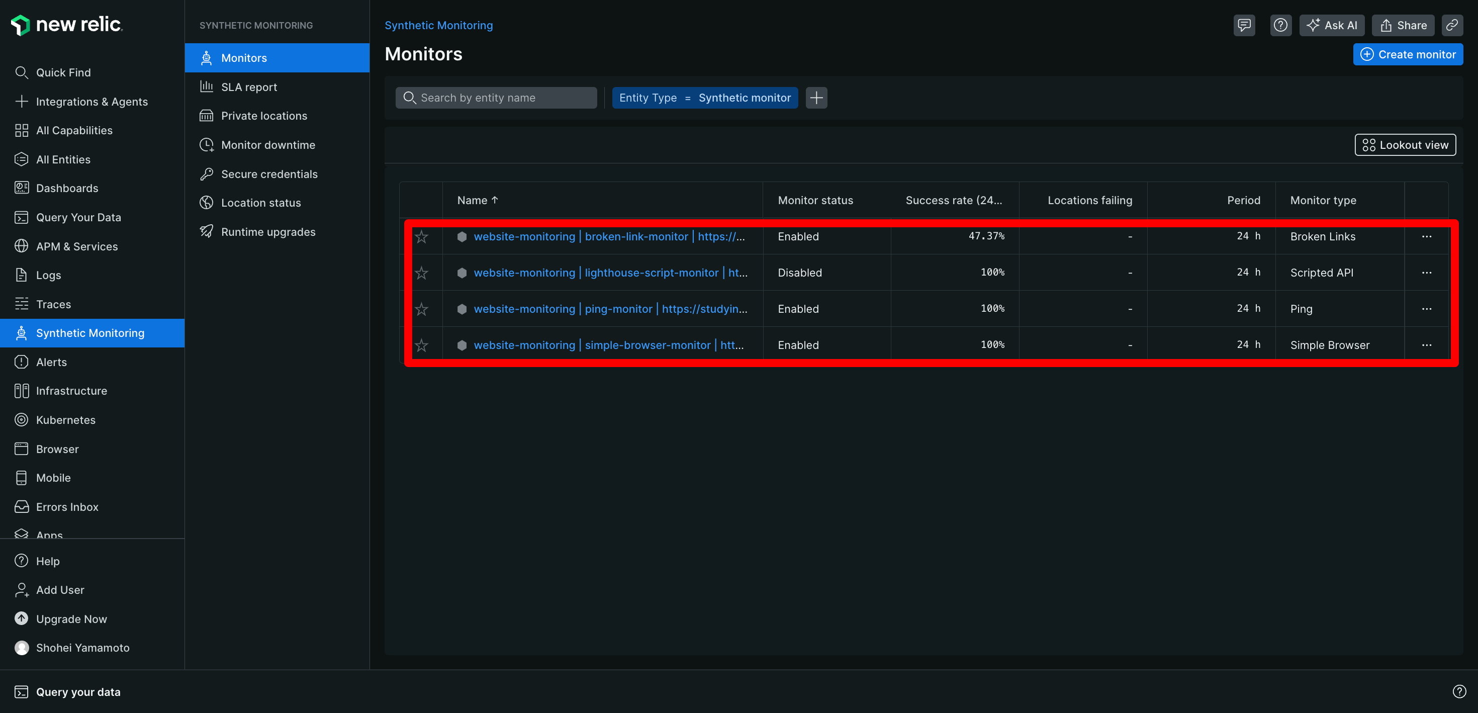1478x713 pixels.
Task: Click the add filter plus icon
Action: [816, 98]
